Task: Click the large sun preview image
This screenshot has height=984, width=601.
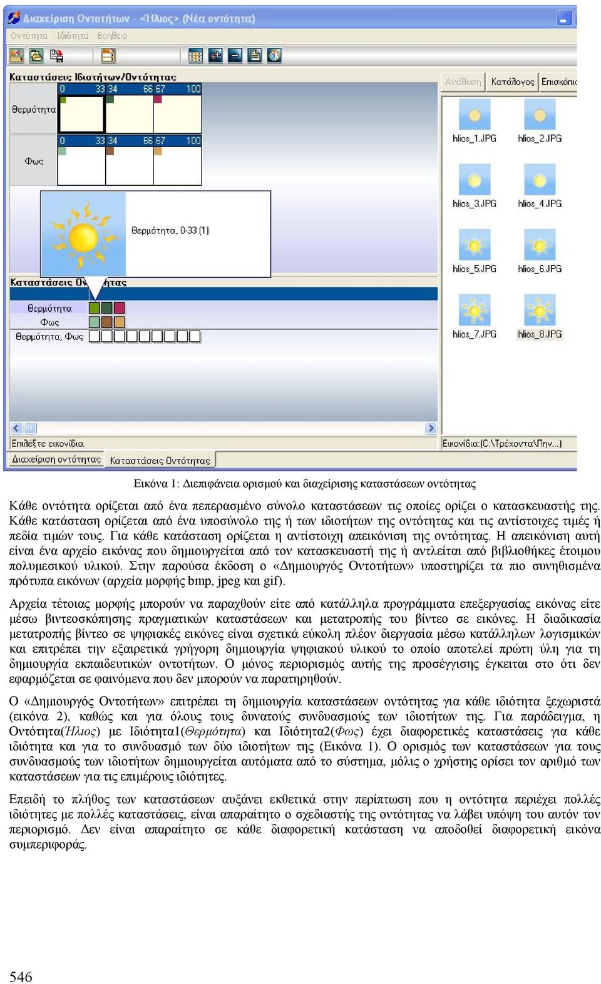Action: pos(83,234)
